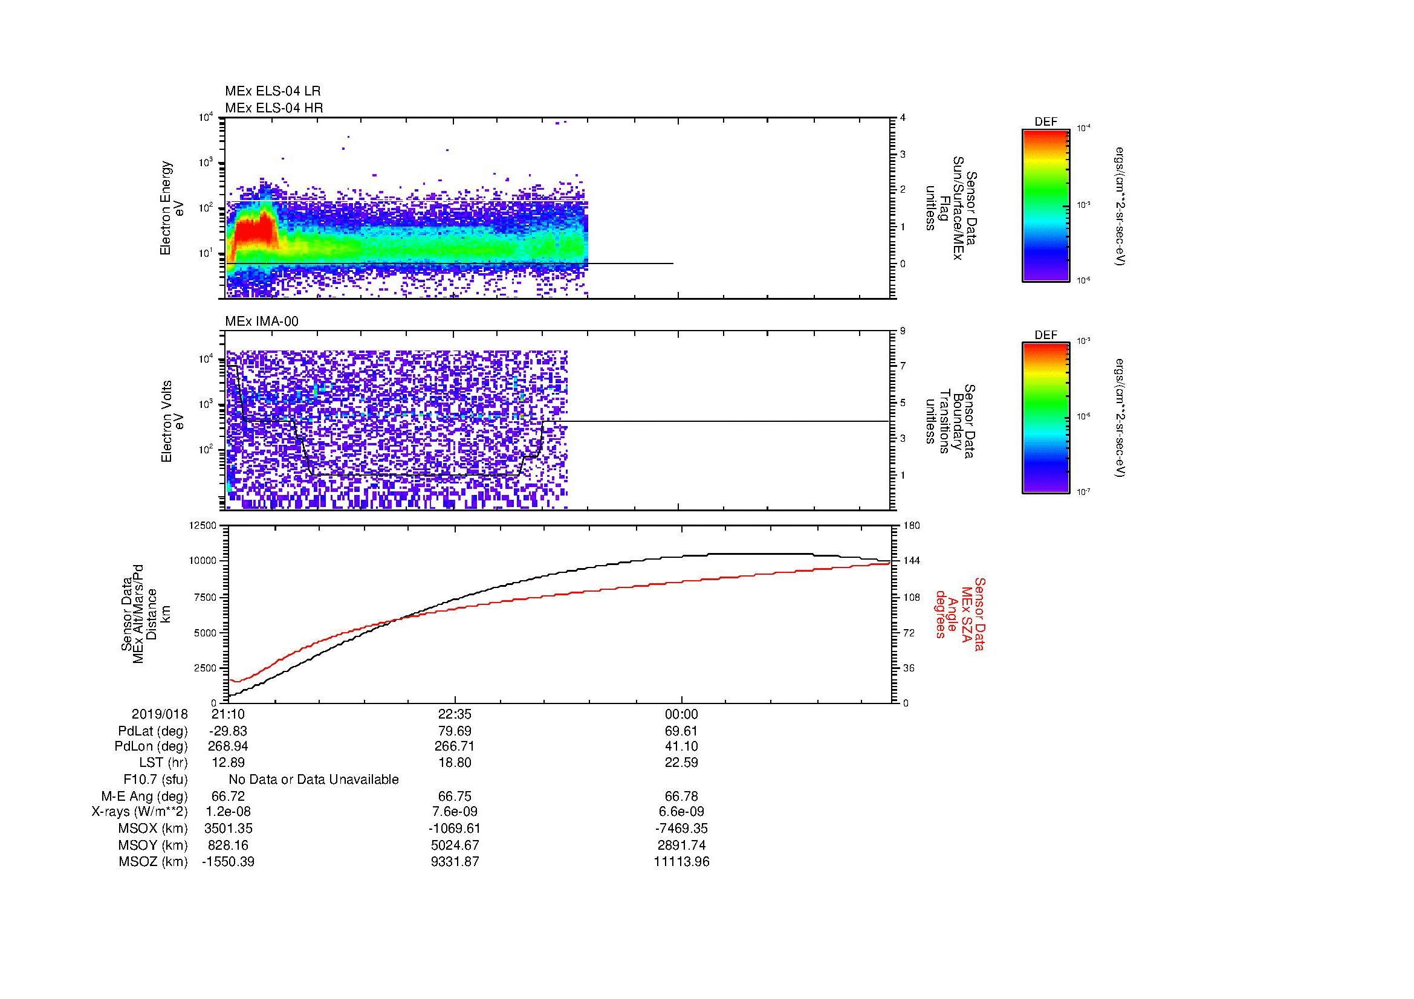The height and width of the screenshot is (999, 1414).
Task: Click the 'Sun/Surface/MEx Flag' right axis label
Action: (950, 208)
